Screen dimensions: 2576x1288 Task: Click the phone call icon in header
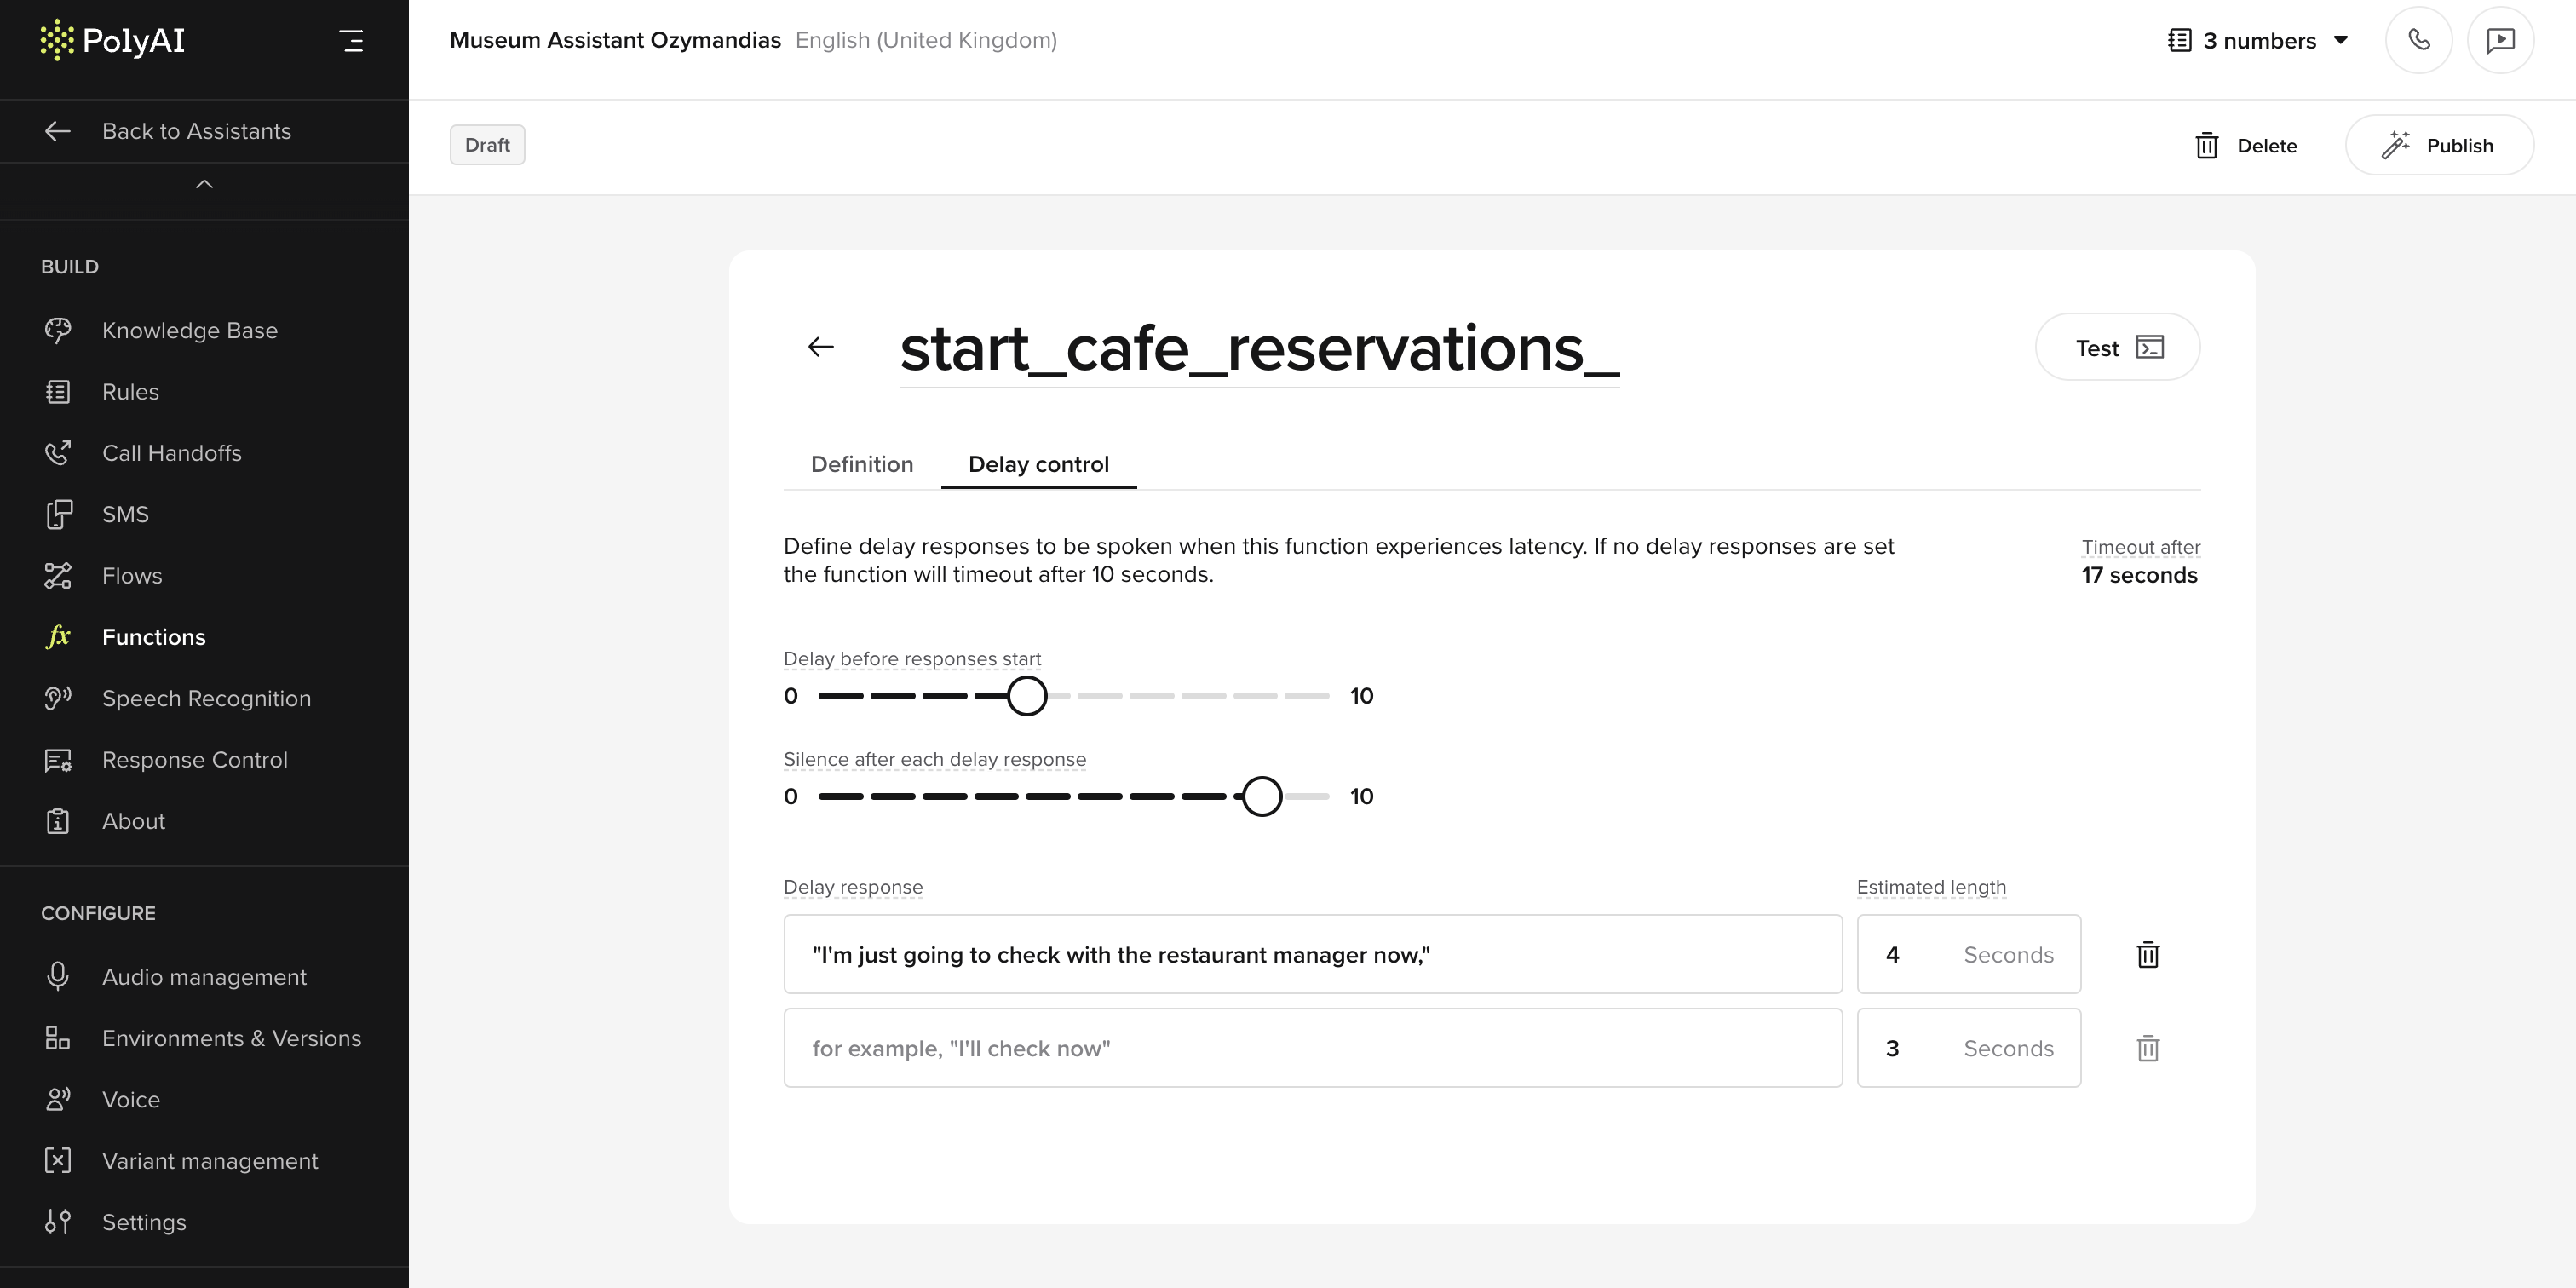(x=2418, y=40)
